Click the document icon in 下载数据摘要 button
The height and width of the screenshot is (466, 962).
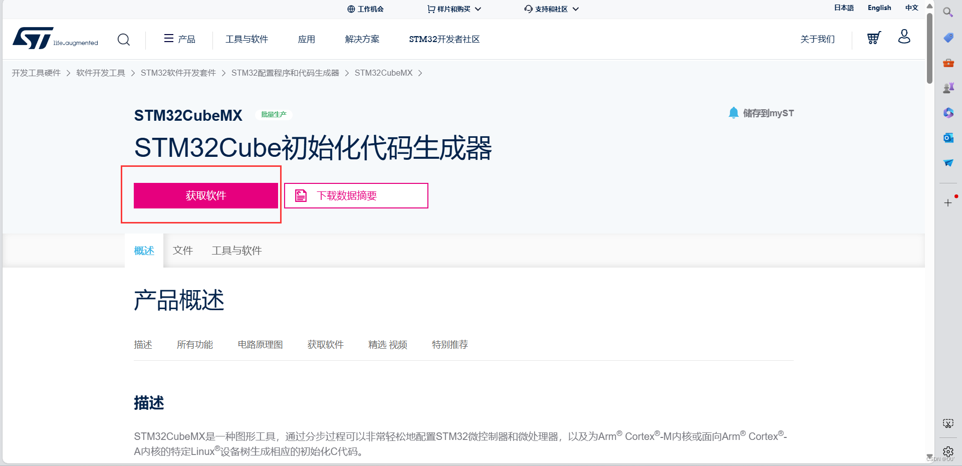point(301,195)
